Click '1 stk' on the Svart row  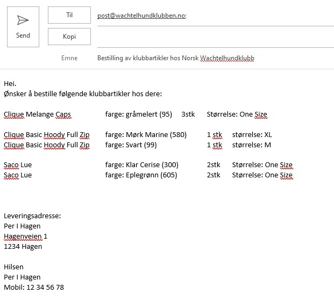pyautogui.click(x=215, y=145)
